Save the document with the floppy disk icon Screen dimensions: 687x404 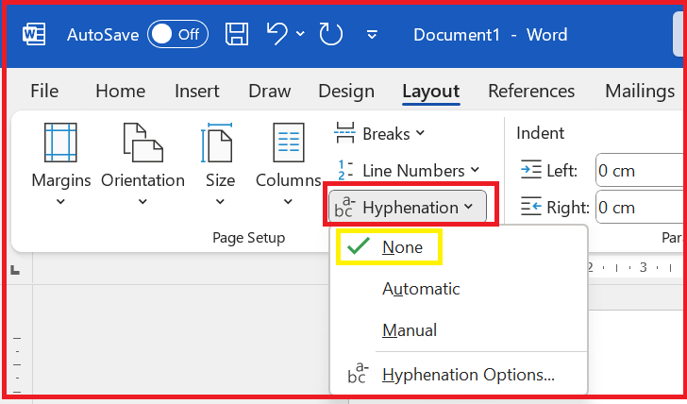point(237,34)
